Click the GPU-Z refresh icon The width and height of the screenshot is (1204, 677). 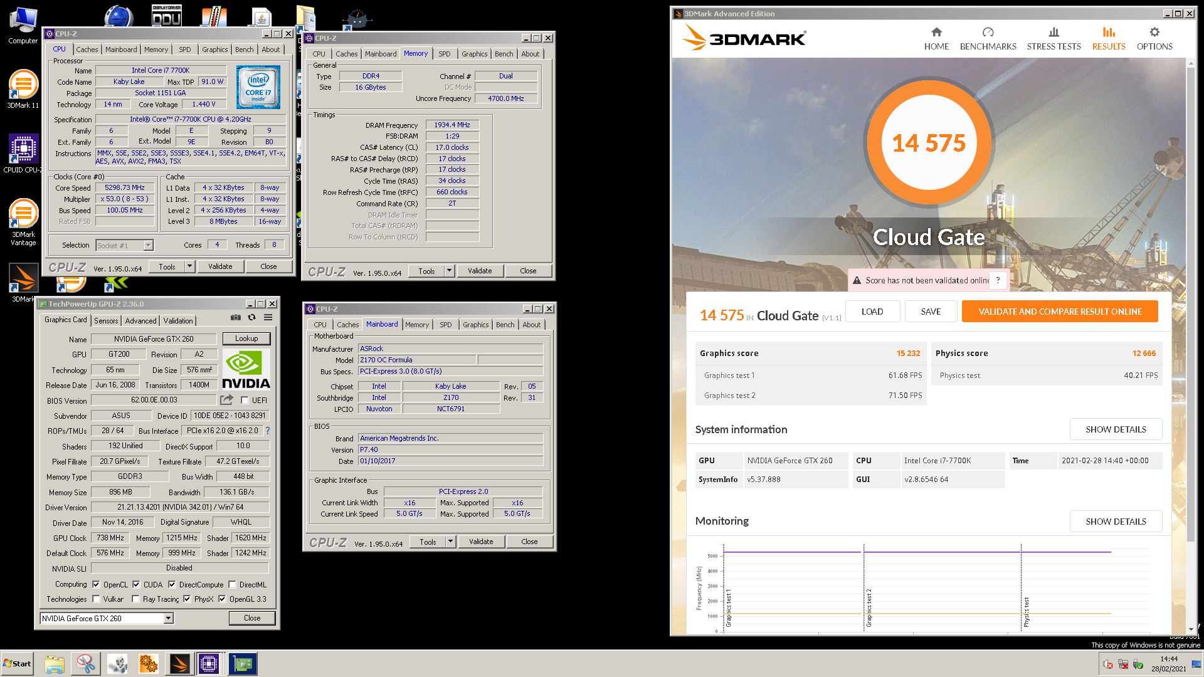click(251, 317)
